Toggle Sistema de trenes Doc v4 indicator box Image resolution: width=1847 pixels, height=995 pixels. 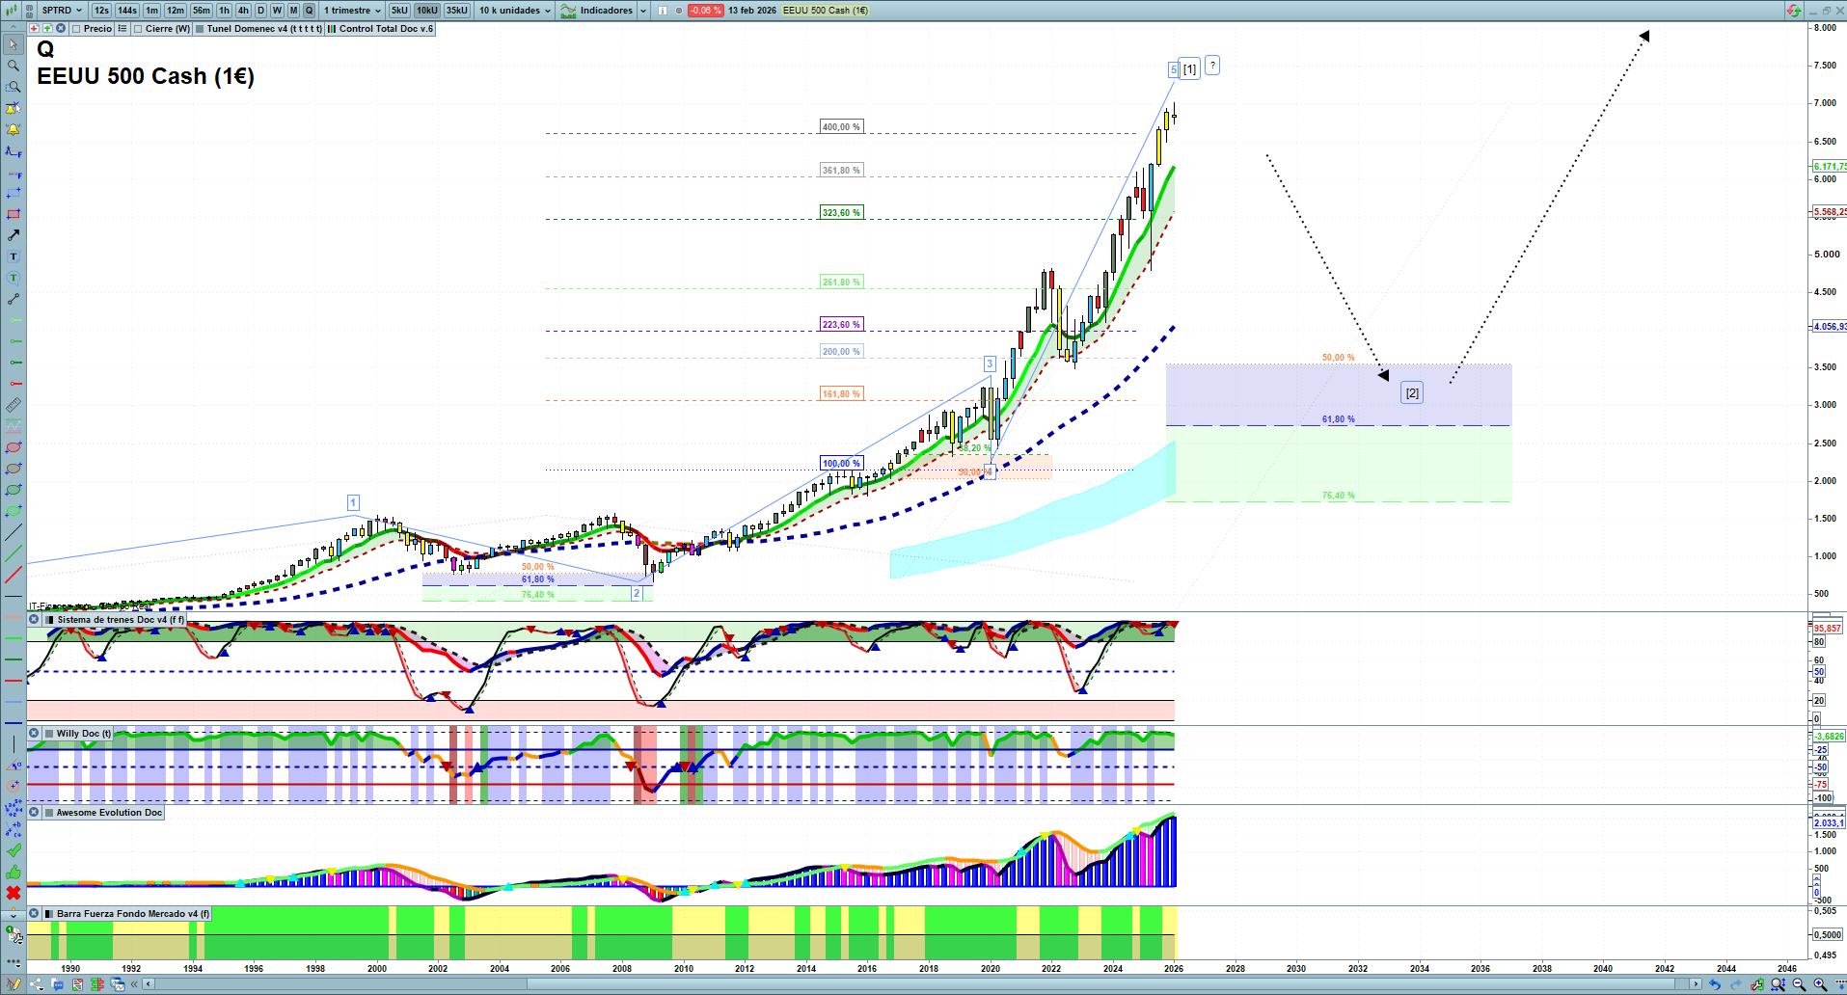tap(50, 620)
